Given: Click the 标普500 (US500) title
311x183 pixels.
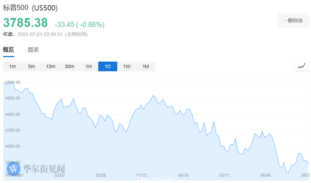Looking at the screenshot, I should point(30,8).
